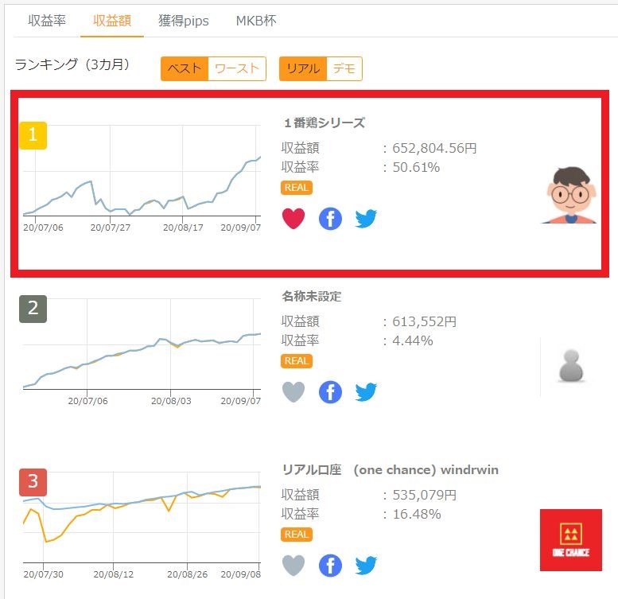Tweet the rank 3 windrwin entry

(366, 565)
